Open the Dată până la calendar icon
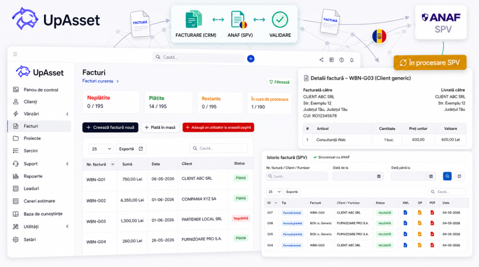The image size is (479, 267). tap(431, 176)
